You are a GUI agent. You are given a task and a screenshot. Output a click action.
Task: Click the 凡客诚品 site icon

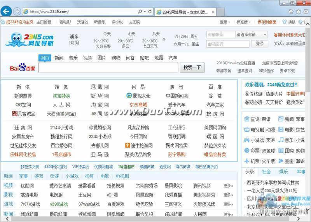15,114
